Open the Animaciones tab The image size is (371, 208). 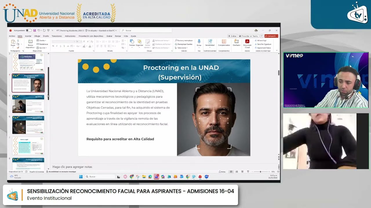point(70,36)
